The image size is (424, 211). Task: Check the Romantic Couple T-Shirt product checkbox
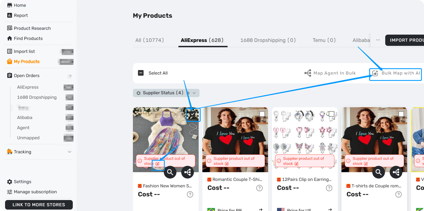click(262, 114)
